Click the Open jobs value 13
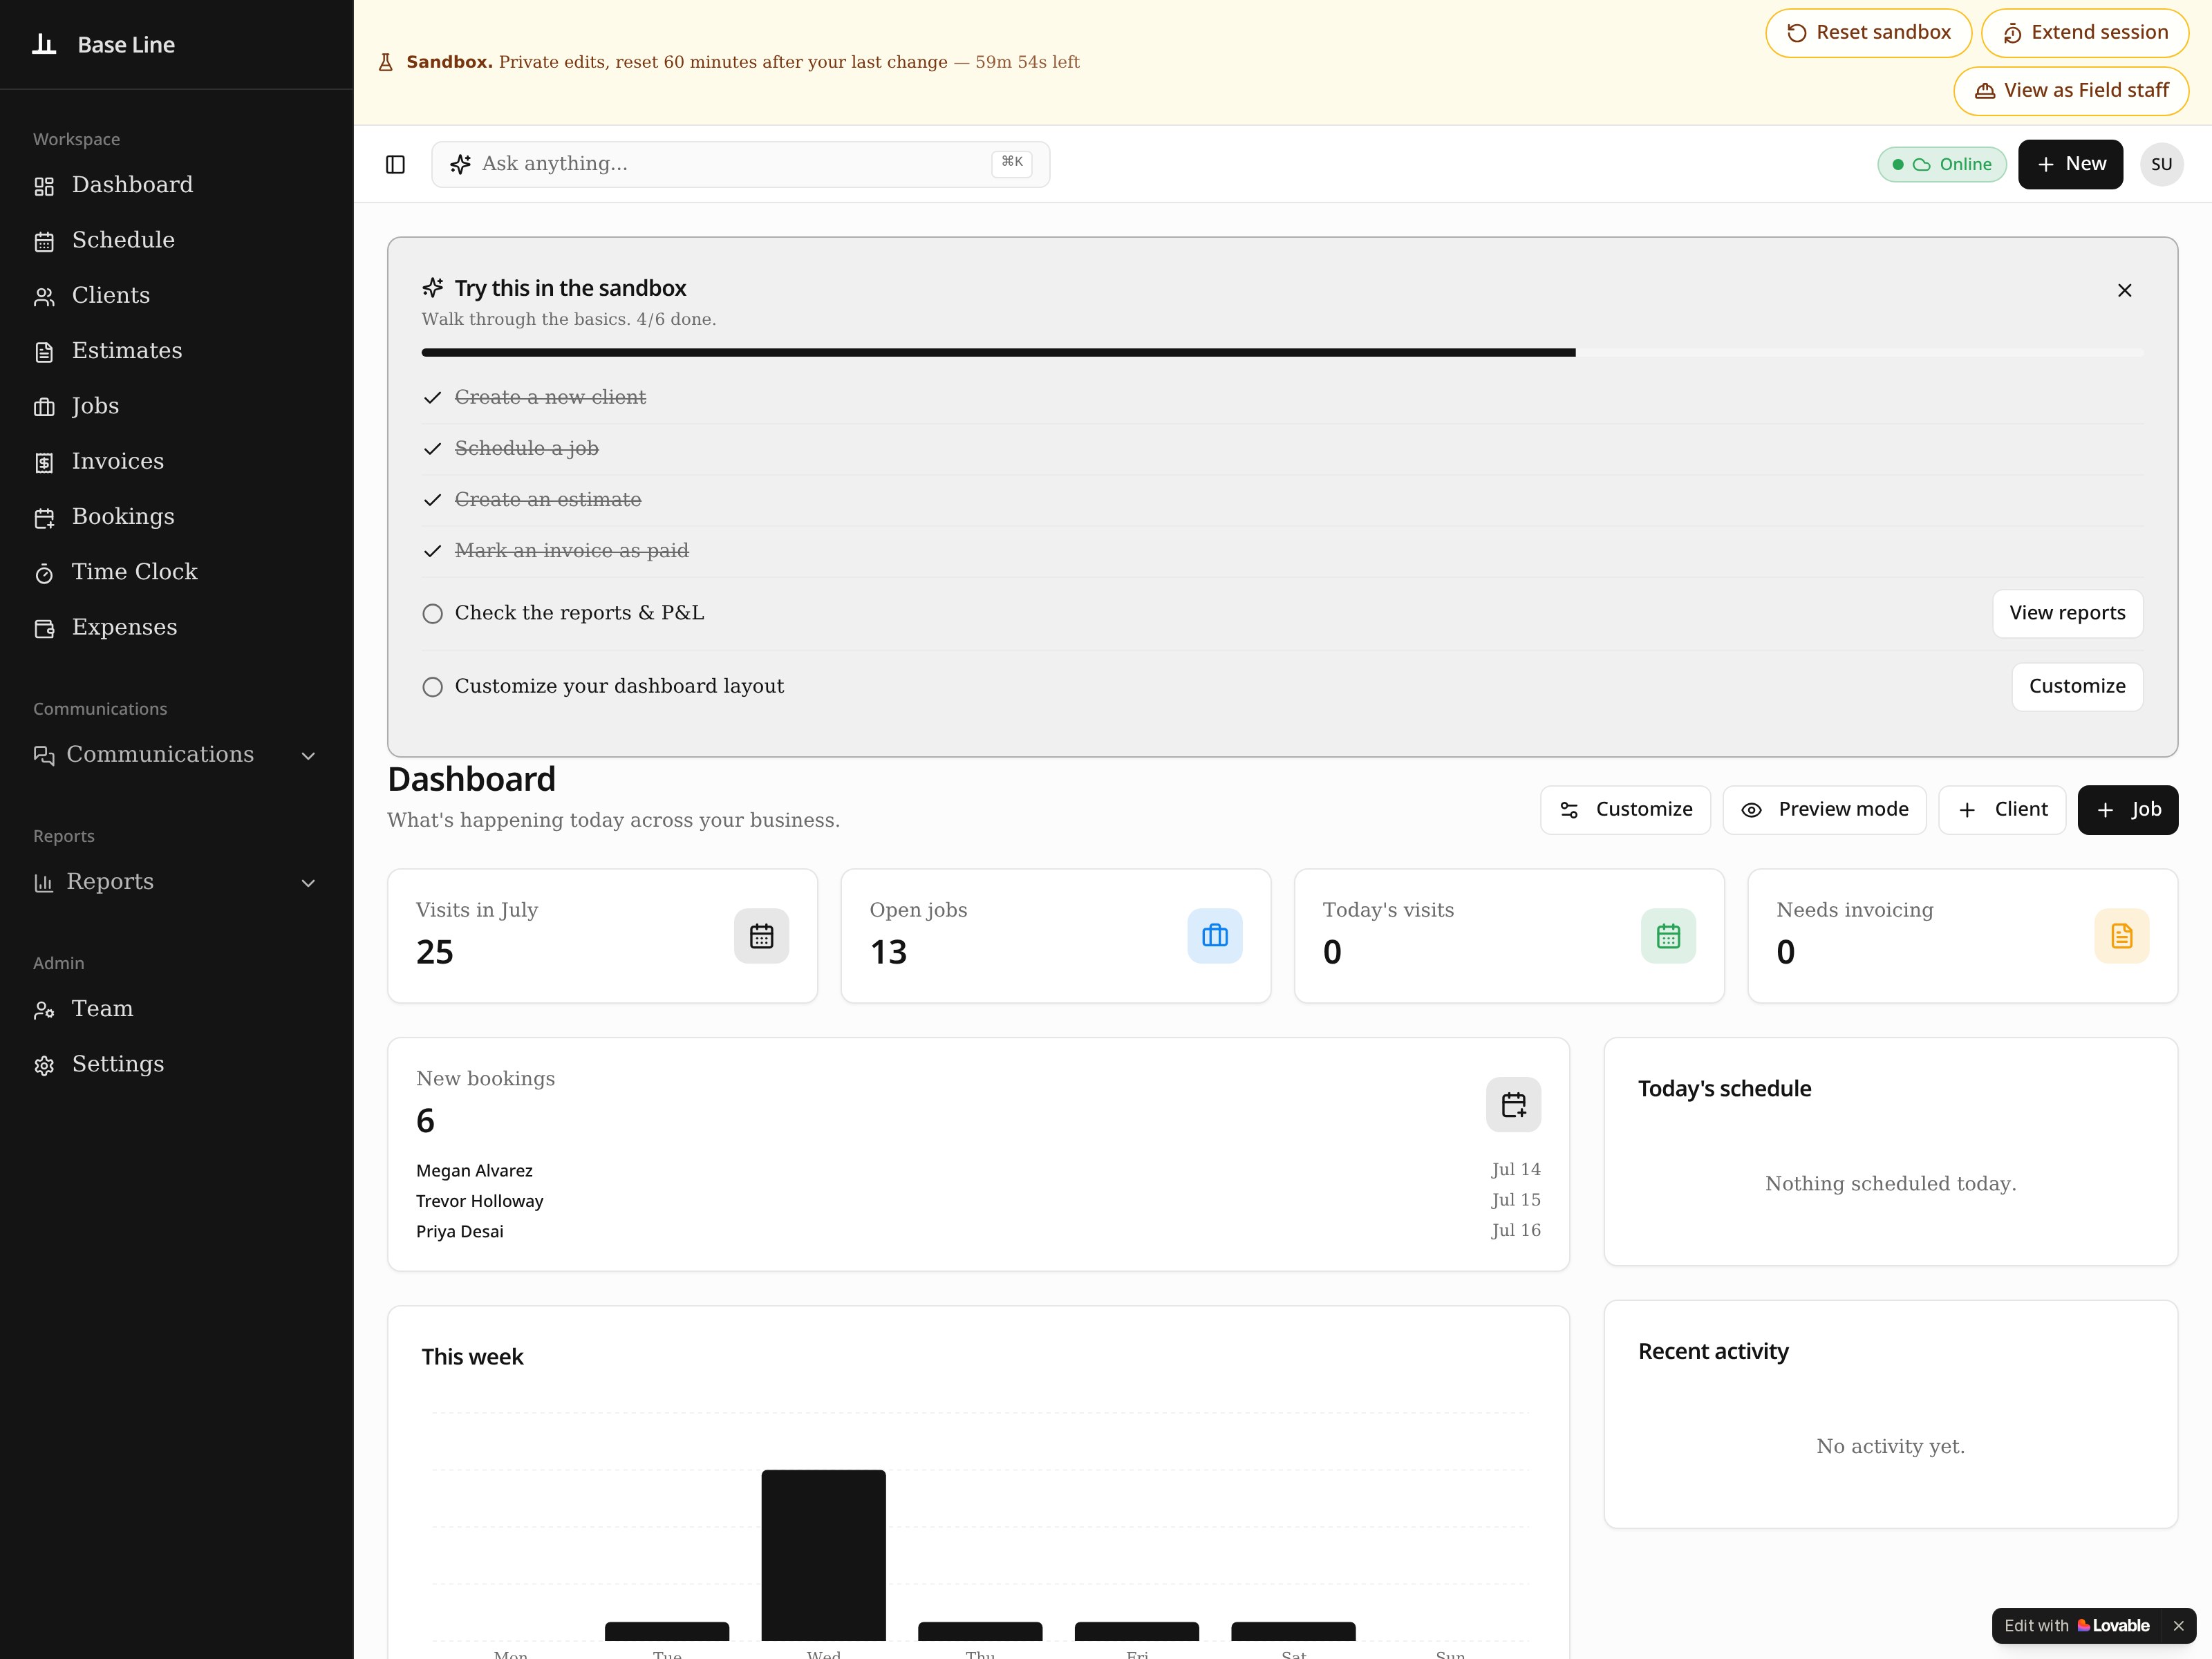Viewport: 2212px width, 1659px height. coord(888,952)
